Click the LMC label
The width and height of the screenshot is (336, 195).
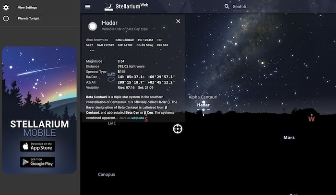[x=112, y=123]
